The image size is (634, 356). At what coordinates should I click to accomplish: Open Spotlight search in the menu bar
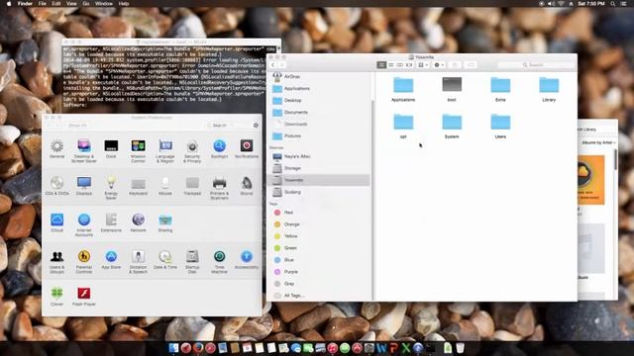tap(613, 3)
